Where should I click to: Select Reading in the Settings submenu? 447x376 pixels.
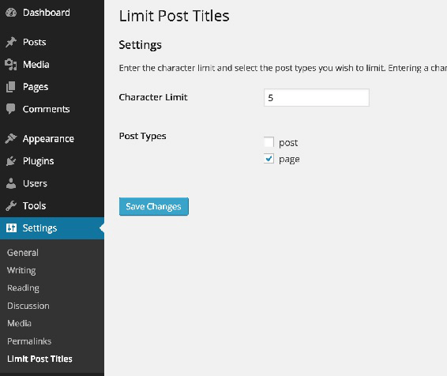[x=23, y=288]
